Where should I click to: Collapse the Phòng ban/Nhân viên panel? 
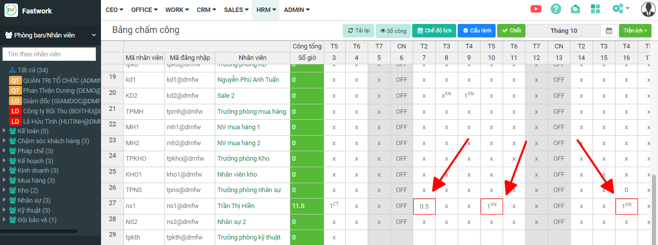pyautogui.click(x=93, y=35)
